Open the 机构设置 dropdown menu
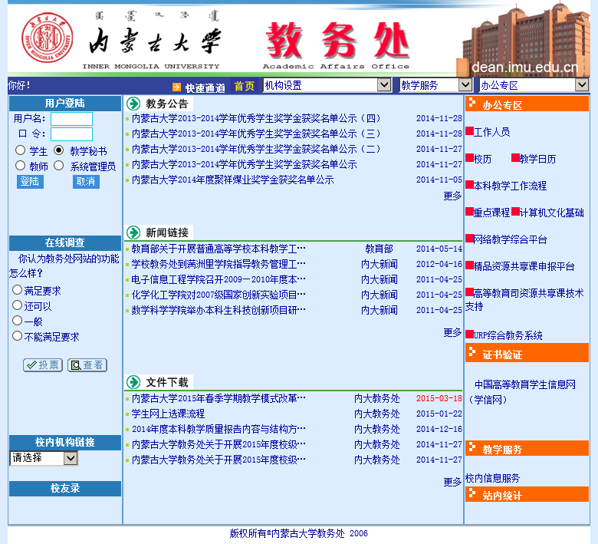This screenshot has width=598, height=544. 327,85
